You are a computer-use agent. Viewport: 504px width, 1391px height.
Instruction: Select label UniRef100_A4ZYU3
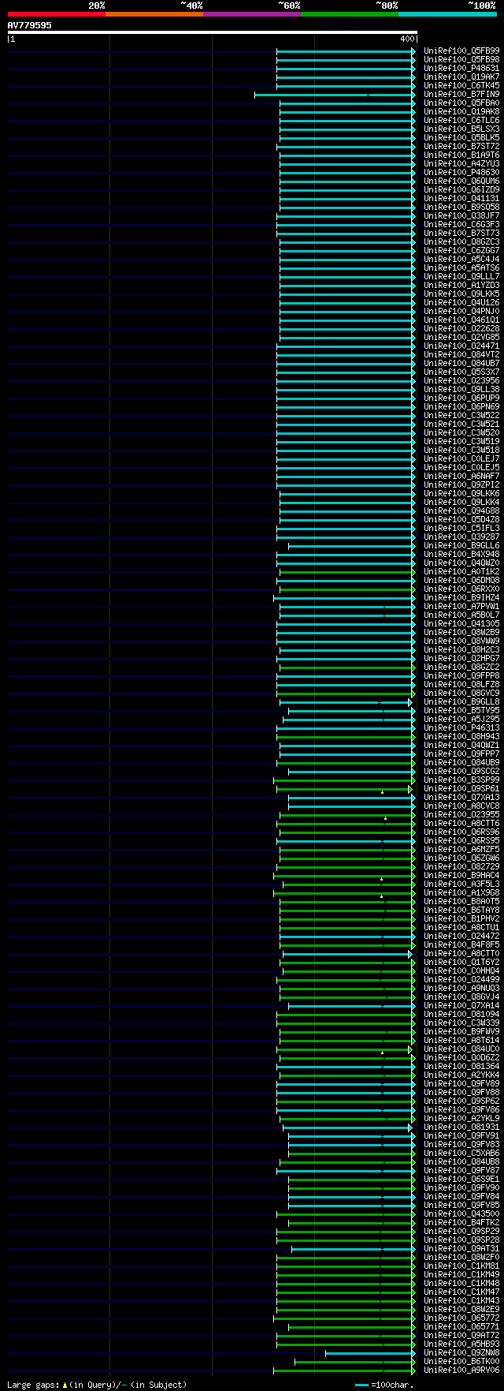click(461, 163)
